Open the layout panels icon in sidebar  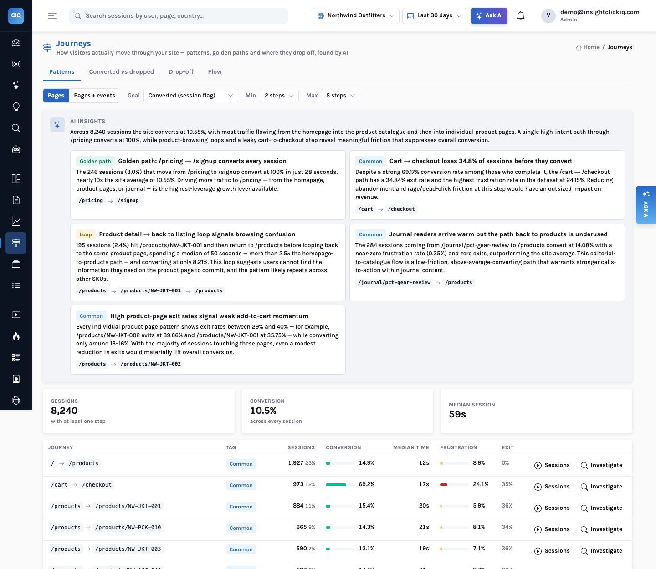(x=16, y=178)
